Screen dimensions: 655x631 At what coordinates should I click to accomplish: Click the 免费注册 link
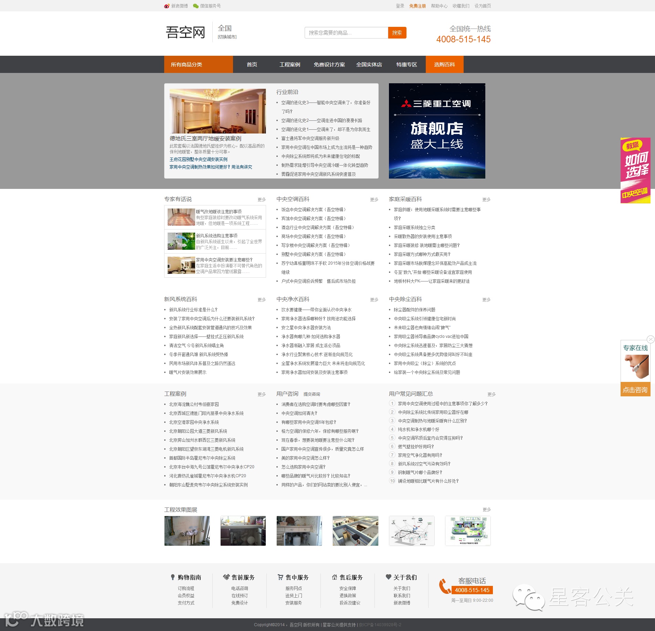tap(418, 6)
